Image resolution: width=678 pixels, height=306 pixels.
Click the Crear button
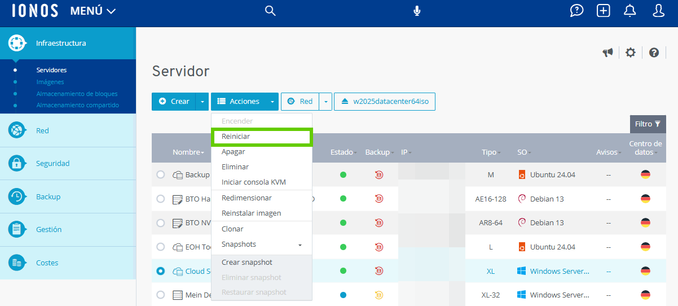pos(174,102)
